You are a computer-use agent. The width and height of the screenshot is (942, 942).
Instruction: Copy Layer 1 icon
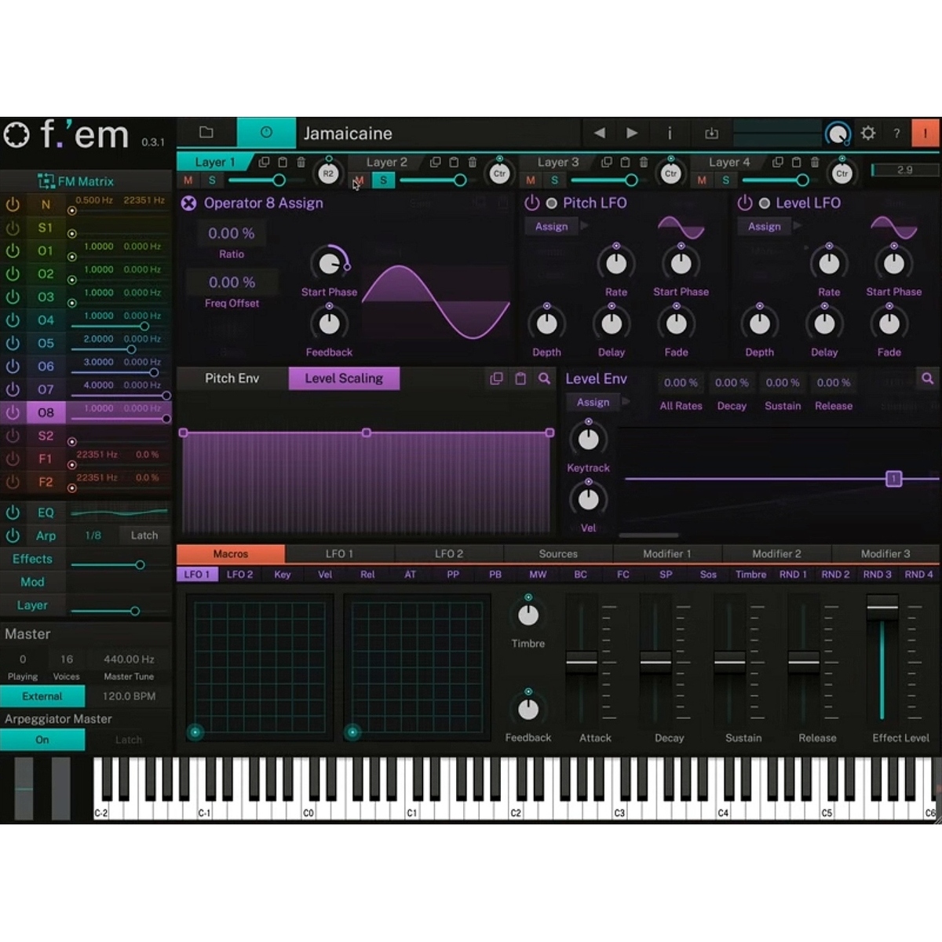[x=264, y=162]
